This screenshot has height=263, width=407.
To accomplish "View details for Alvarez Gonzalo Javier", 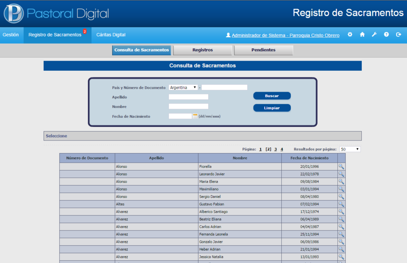I will [341, 242].
